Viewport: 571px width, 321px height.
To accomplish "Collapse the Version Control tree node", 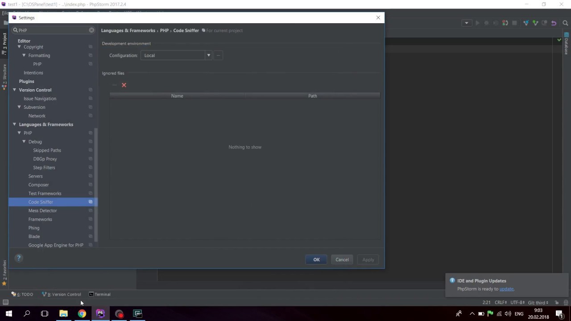I will tap(14, 90).
